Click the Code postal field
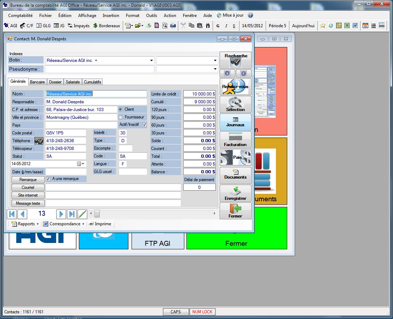Image resolution: width=393 pixels, height=319 pixels. (66, 133)
